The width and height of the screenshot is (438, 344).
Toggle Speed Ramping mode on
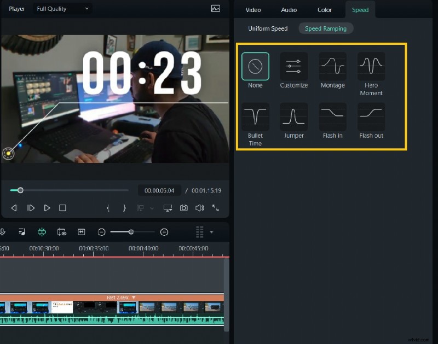tap(326, 28)
